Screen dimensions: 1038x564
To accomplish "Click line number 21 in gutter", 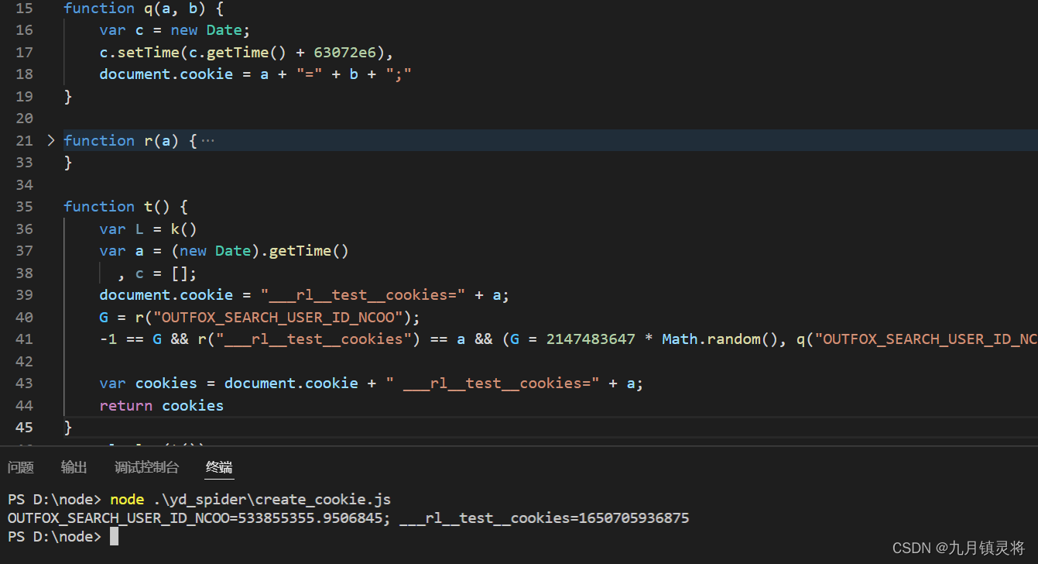I will [24, 140].
